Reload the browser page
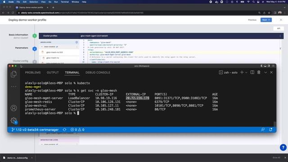288x162 pixels. coord(13,13)
